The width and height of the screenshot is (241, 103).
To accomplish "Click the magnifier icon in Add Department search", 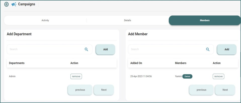I will tap(86, 49).
